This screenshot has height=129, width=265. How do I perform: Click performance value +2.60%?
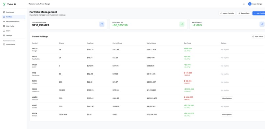[197, 25]
